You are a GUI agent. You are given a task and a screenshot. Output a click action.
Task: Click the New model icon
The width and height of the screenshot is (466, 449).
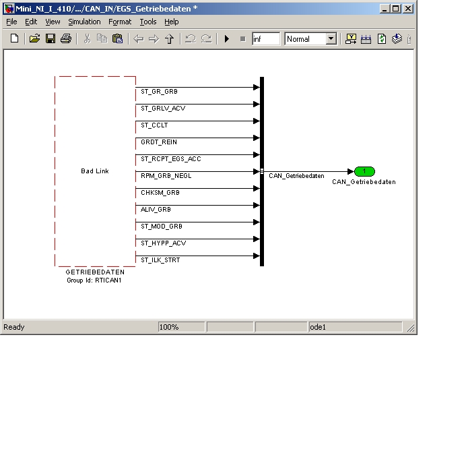tap(14, 39)
